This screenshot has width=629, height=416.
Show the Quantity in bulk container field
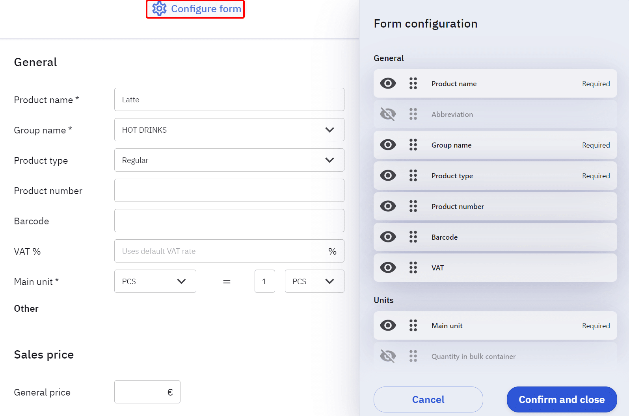pyautogui.click(x=388, y=356)
